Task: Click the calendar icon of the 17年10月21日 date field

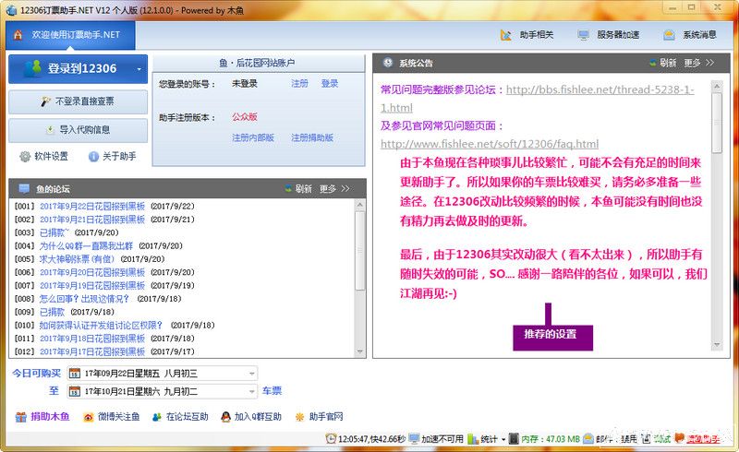Action: [x=75, y=391]
